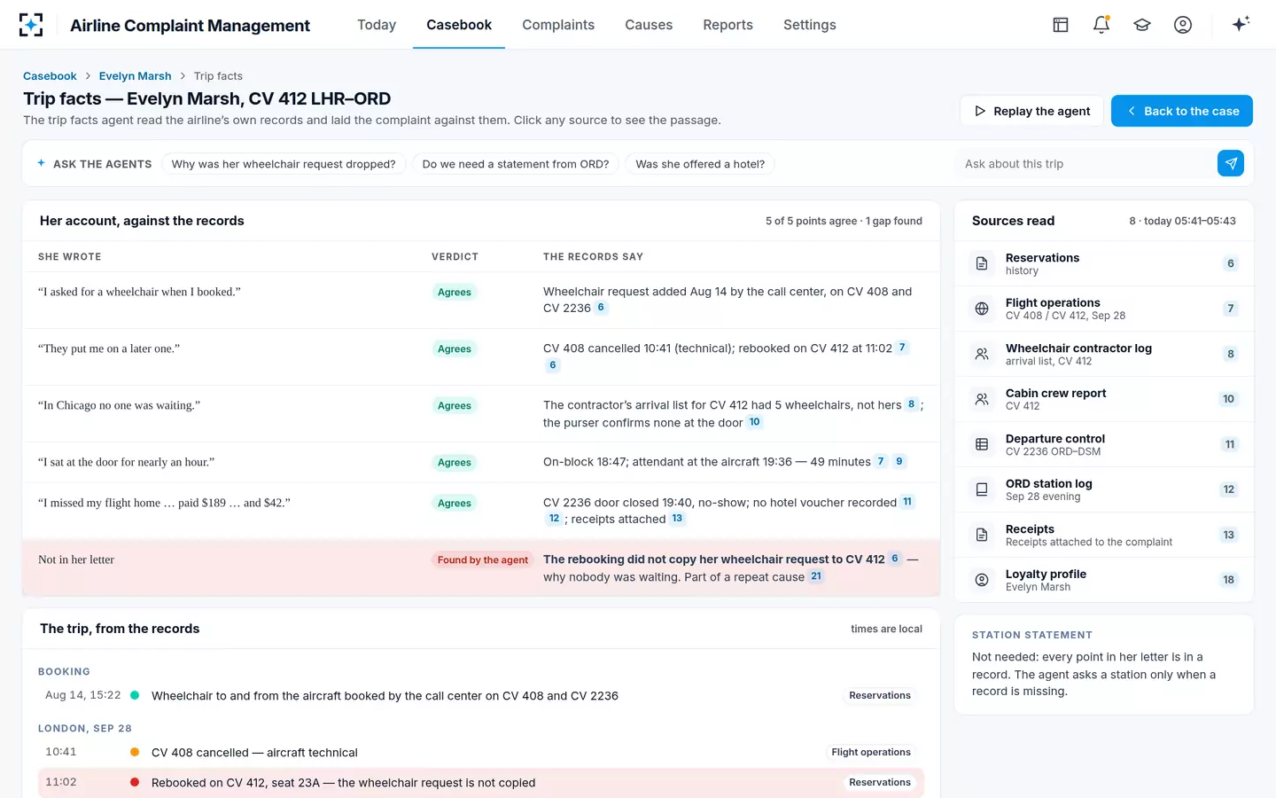Click the Cabin crew report icon
The width and height of the screenshot is (1276, 798).
click(982, 399)
